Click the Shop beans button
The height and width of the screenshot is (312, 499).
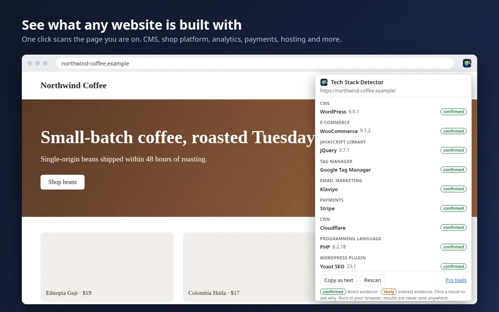coord(62,182)
